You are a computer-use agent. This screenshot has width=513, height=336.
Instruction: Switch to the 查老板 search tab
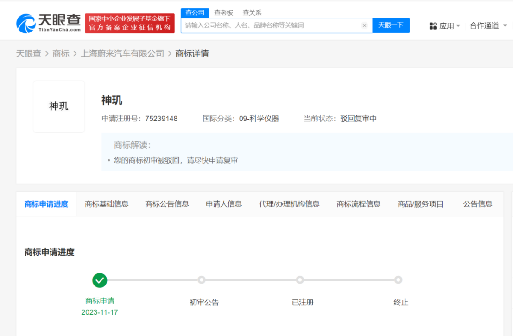click(x=223, y=13)
